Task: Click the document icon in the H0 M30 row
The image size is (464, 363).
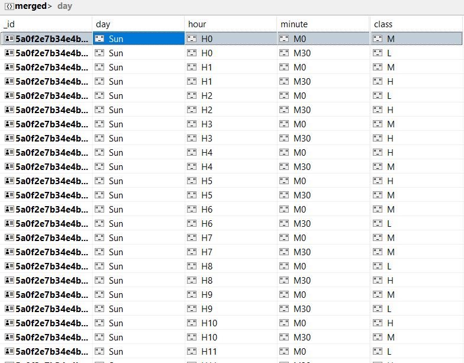Action: (x=9, y=53)
